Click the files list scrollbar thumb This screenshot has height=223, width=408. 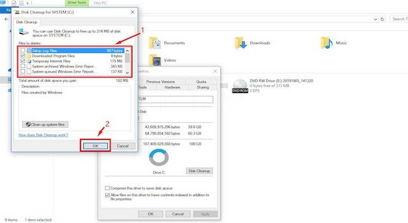point(127,58)
